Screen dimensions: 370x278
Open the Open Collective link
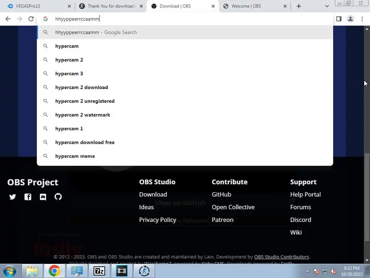click(233, 207)
